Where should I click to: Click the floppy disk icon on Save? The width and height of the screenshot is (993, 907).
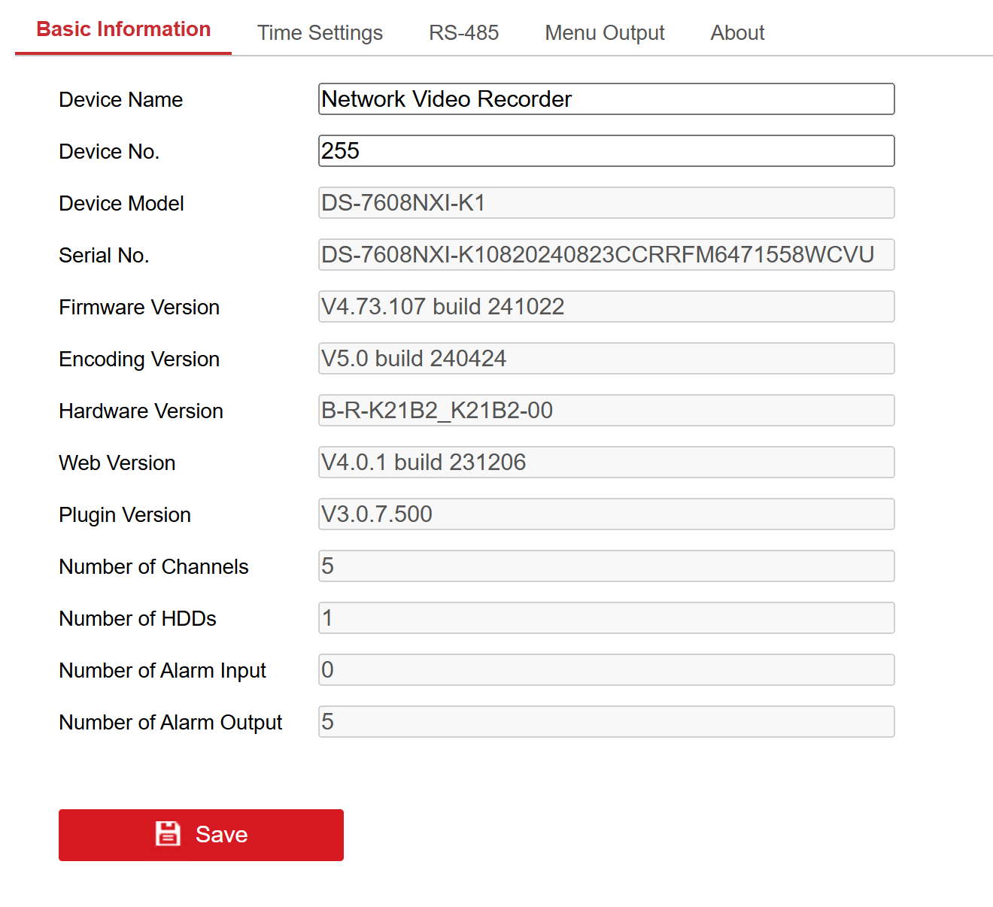coord(168,834)
